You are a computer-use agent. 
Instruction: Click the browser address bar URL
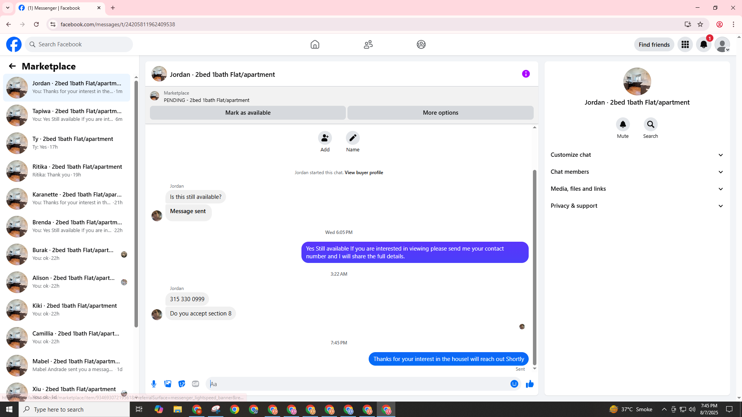point(117,24)
